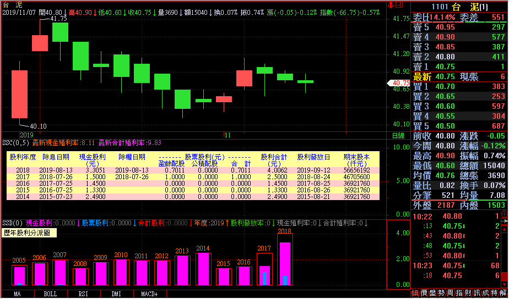This screenshot has width=509, height=299.
Task: Select the 10:22 tick at 40.80
Action: (456, 216)
